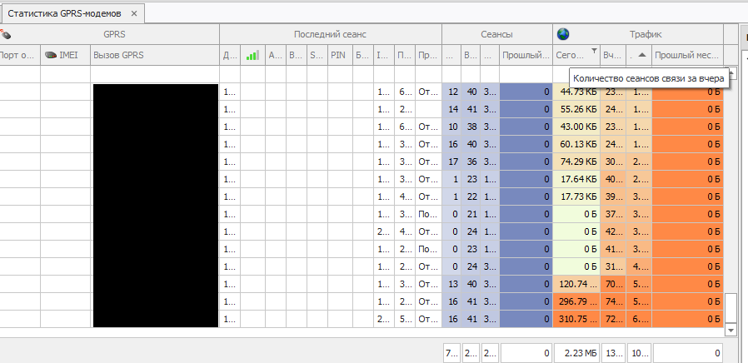
Task: Click filter row cell under IMEI
Action: (x=65, y=74)
